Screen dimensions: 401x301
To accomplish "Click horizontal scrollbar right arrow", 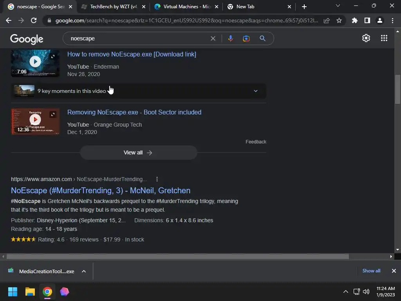I will pyautogui.click(x=391, y=256).
